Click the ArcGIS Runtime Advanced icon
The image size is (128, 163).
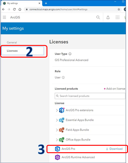(57, 157)
